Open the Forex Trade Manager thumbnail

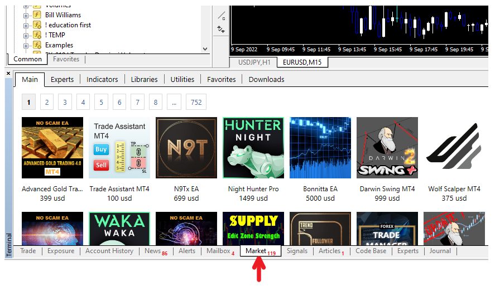click(x=387, y=229)
